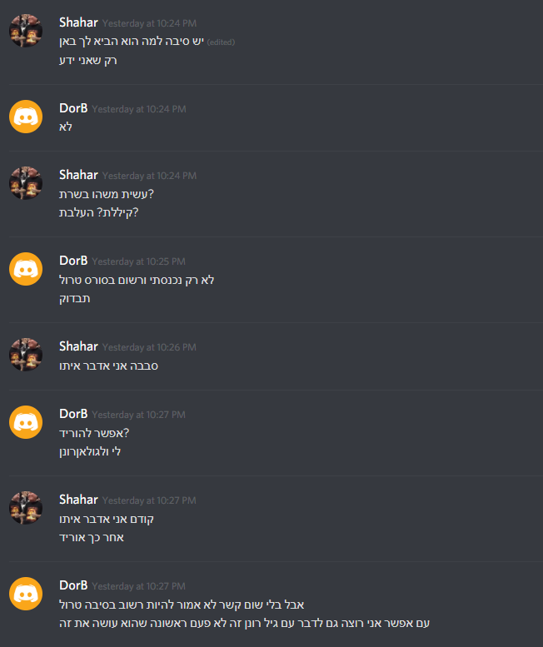The image size is (543, 647).
Task: Click the 'Yesterday at 10:26 PM' timestamp
Action: pyautogui.click(x=149, y=347)
